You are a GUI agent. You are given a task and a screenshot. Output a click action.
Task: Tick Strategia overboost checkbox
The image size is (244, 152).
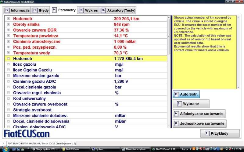tap(9, 110)
